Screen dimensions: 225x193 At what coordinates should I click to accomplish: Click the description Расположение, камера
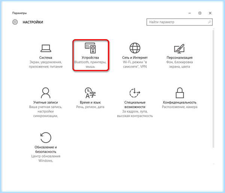point(180,107)
